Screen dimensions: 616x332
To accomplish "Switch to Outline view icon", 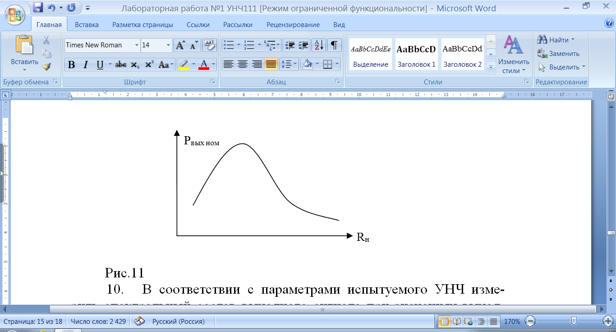I will point(481,322).
